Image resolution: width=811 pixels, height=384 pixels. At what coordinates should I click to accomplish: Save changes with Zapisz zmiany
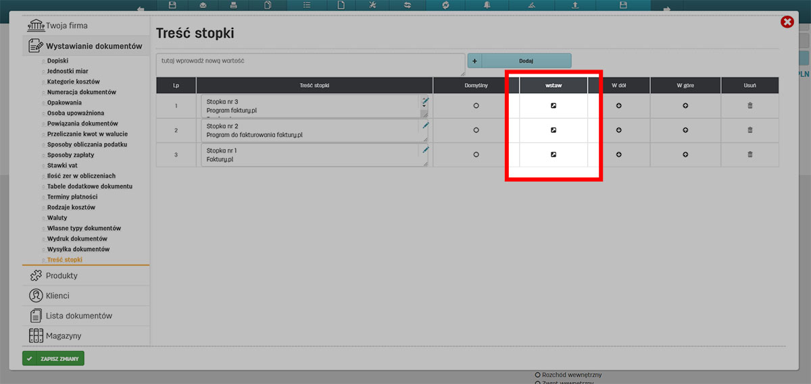click(x=53, y=358)
